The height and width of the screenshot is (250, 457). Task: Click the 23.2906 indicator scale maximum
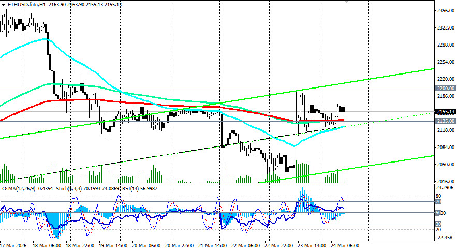point(445,188)
